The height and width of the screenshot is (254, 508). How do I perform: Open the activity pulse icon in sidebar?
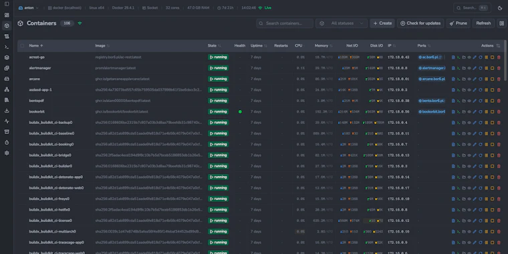click(x=7, y=121)
